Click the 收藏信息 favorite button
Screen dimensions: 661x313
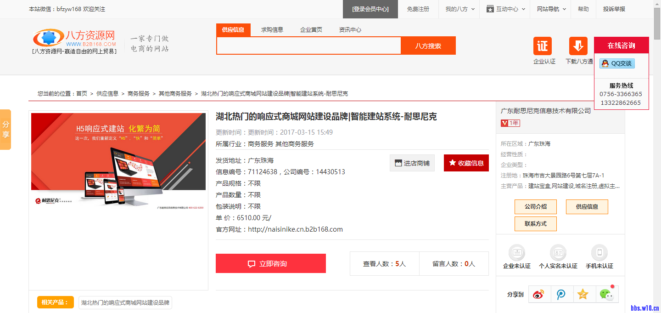(466, 163)
